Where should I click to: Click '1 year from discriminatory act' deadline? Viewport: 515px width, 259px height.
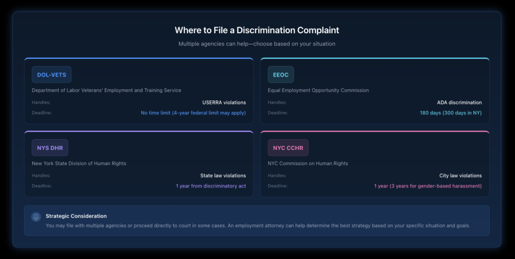tap(211, 186)
